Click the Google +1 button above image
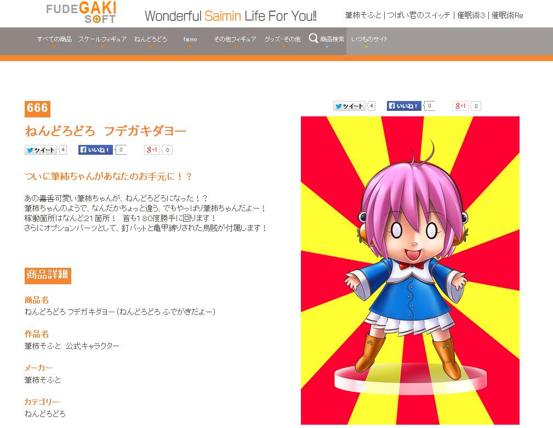This screenshot has height=428, width=553. (x=461, y=105)
